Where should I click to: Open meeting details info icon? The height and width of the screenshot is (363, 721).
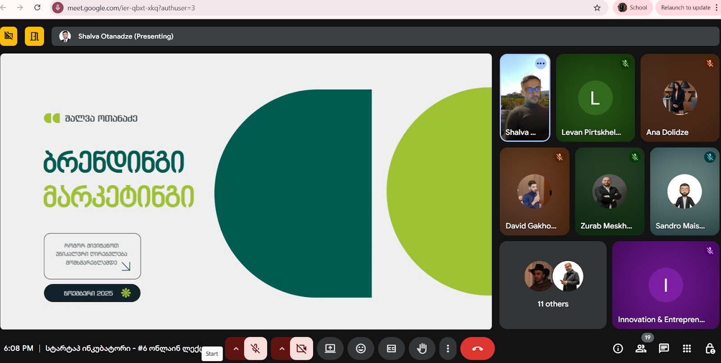(618, 349)
